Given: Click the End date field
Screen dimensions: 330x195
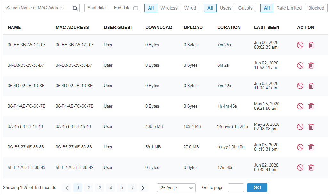Looking at the screenshot, I should click(122, 8).
